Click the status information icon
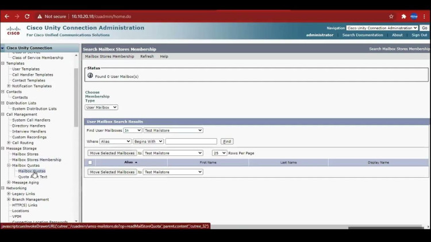This screenshot has height=242, width=431. [x=90, y=76]
